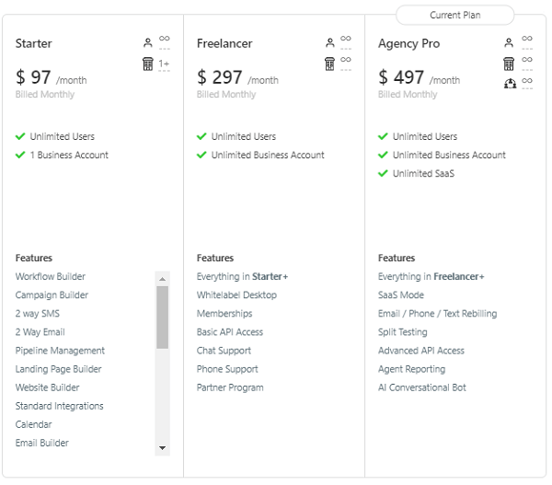Click the Agency Pro plan heading
The image size is (552, 485).
pyautogui.click(x=408, y=43)
